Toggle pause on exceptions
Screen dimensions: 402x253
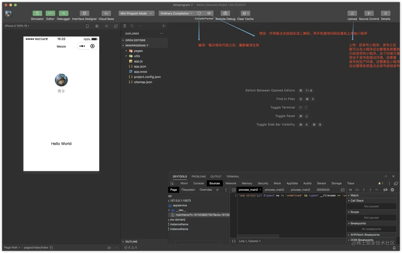[392, 190]
